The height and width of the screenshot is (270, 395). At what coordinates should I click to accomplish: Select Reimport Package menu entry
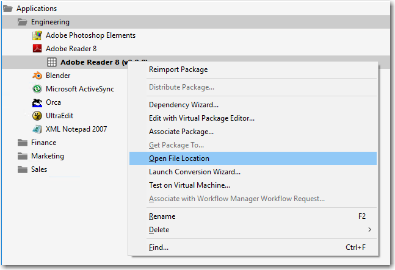click(178, 69)
